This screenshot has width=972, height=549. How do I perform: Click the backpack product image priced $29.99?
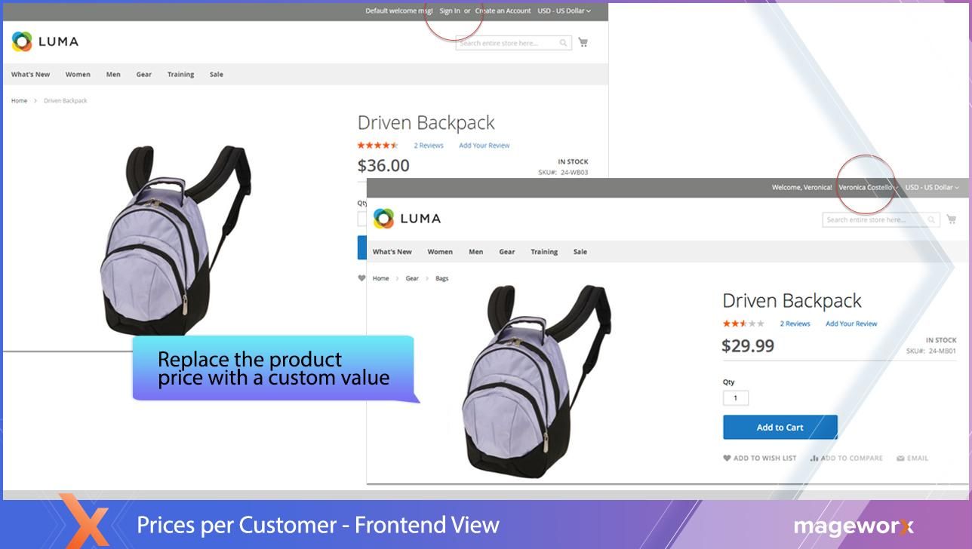(537, 382)
